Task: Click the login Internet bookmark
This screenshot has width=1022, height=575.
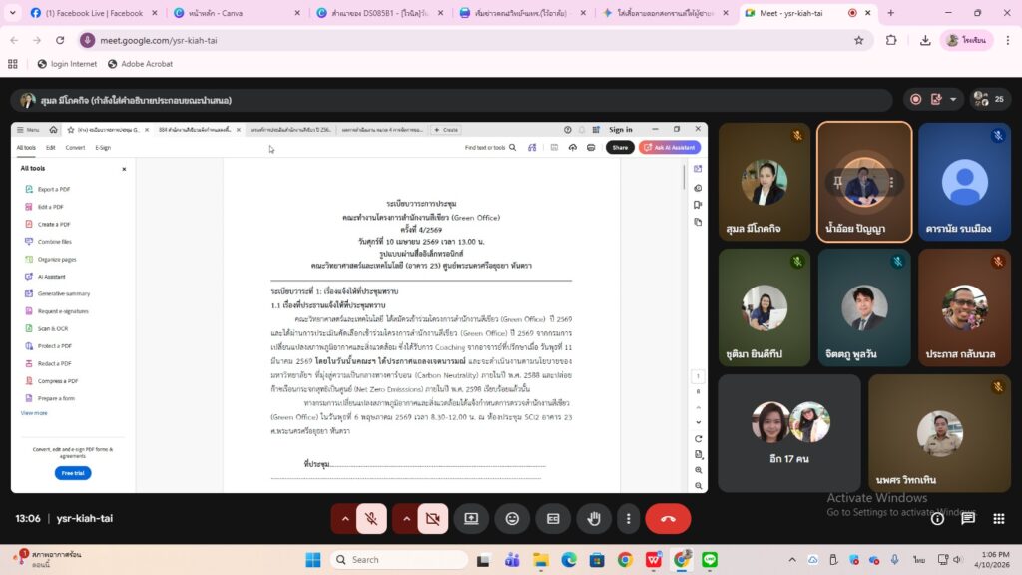Action: point(67,64)
